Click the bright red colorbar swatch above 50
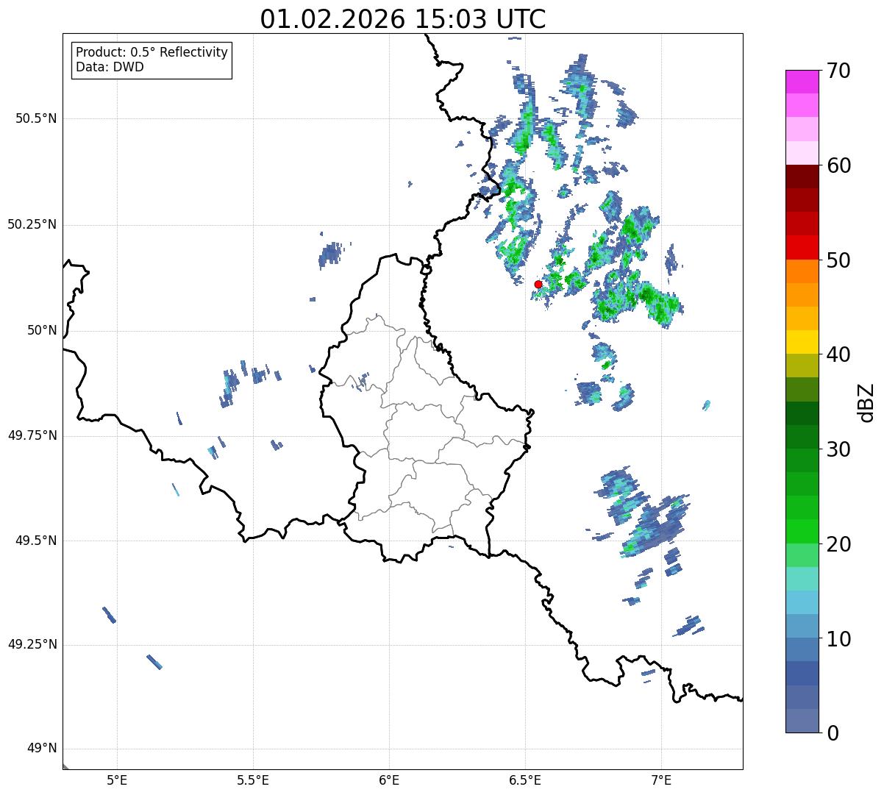 pyautogui.click(x=802, y=247)
